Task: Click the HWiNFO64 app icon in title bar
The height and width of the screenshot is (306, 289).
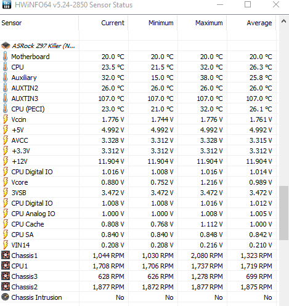Action: (7, 4)
